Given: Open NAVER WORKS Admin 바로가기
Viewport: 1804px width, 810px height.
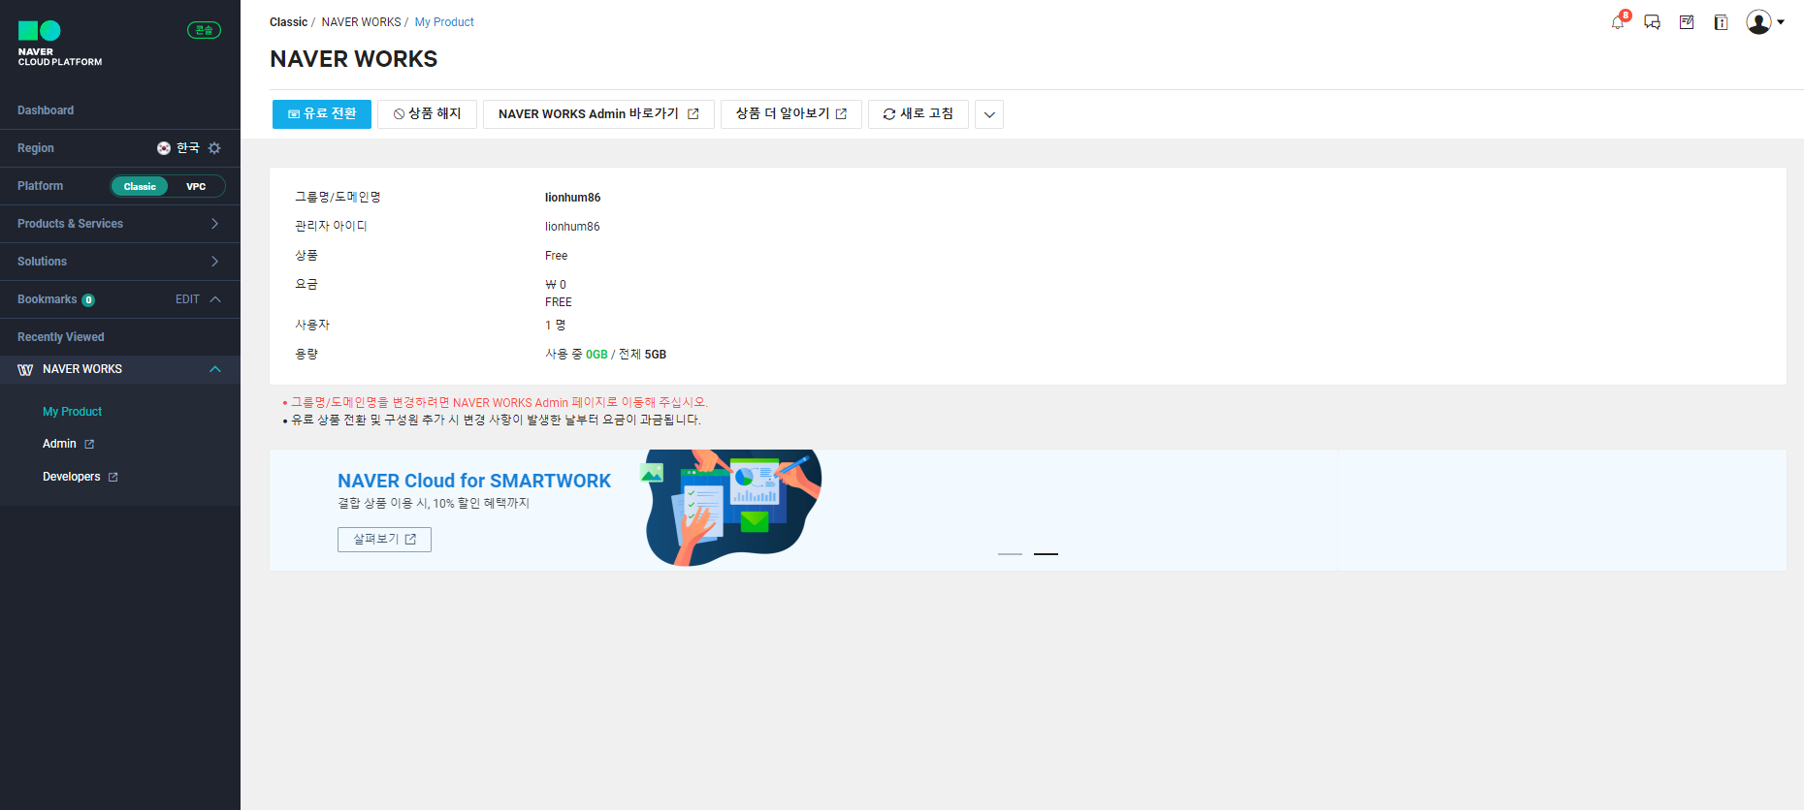Looking at the screenshot, I should coord(598,114).
